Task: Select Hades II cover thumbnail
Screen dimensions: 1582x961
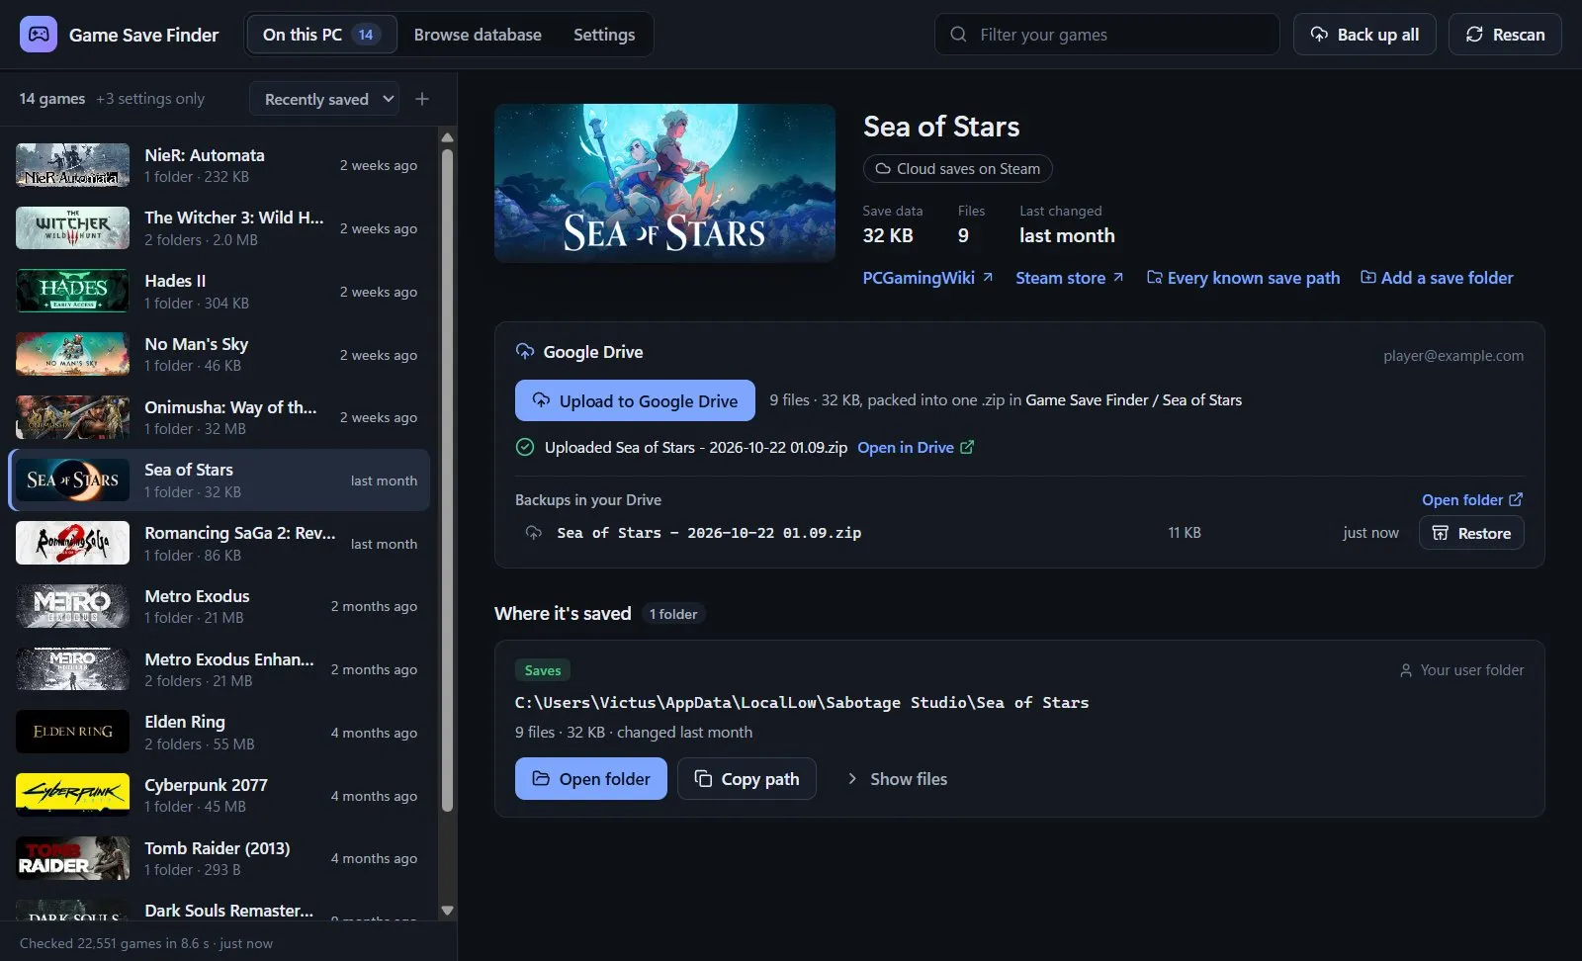Action: [72, 291]
